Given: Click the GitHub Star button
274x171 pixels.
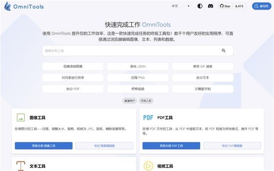Looking at the screenshot, I should coord(225,6).
